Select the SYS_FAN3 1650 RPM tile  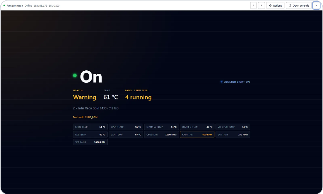(x=90, y=142)
